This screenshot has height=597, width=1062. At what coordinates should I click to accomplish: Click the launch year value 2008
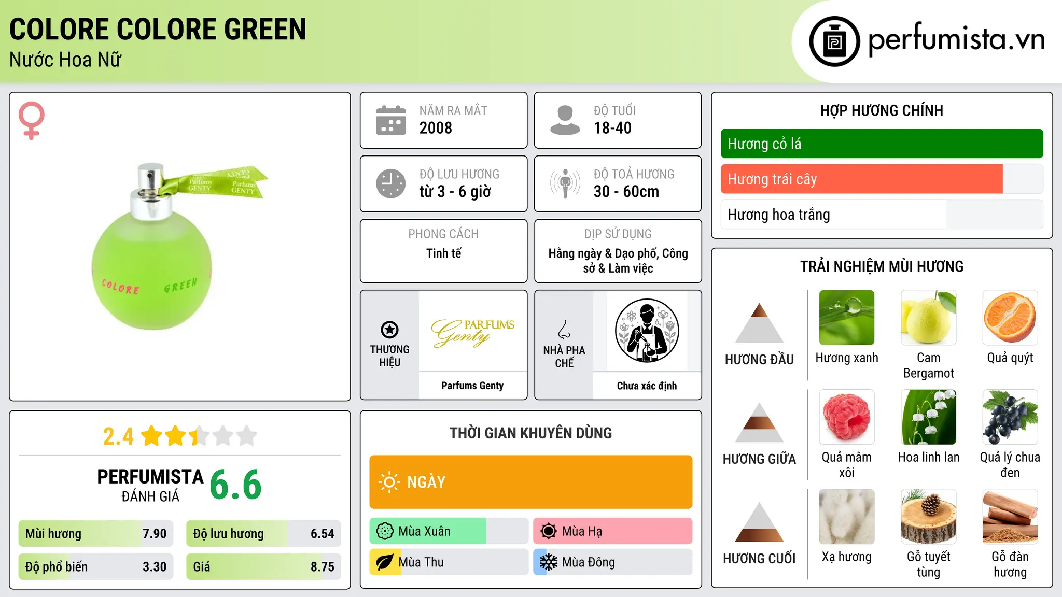(436, 128)
